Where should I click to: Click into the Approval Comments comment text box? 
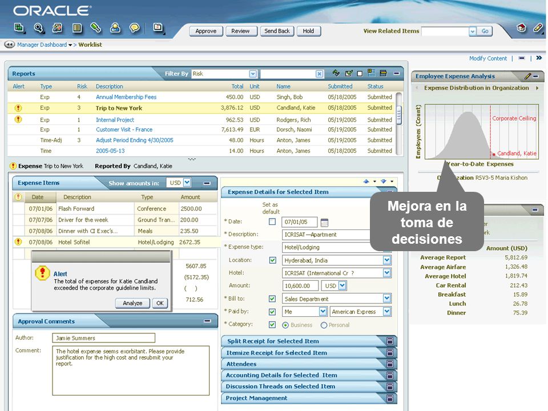pos(131,370)
